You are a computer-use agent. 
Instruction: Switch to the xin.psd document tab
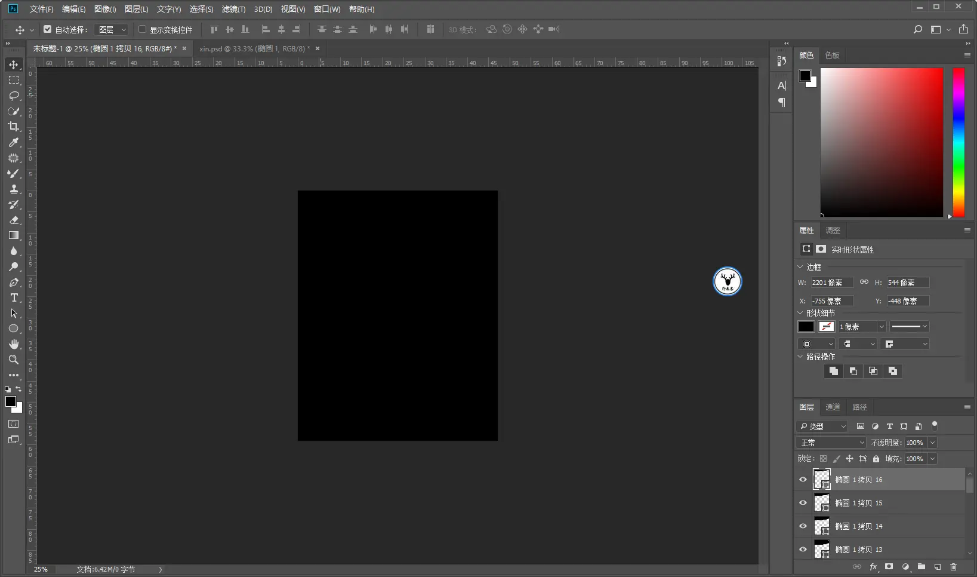point(255,48)
